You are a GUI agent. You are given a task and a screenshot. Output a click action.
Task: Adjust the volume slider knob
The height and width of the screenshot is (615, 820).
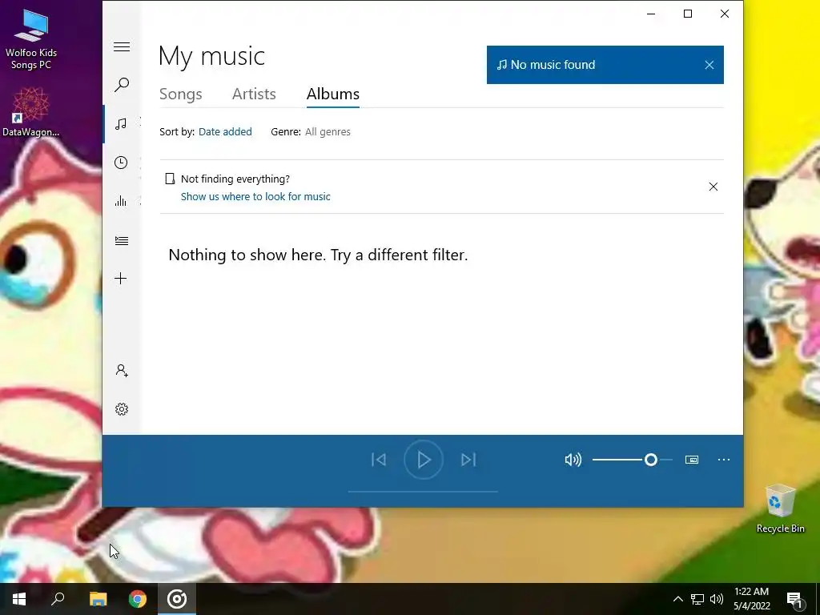[650, 460]
